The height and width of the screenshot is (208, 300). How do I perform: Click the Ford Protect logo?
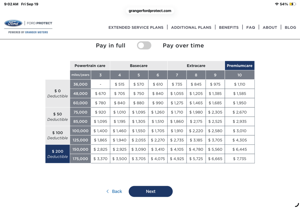(x=28, y=27)
